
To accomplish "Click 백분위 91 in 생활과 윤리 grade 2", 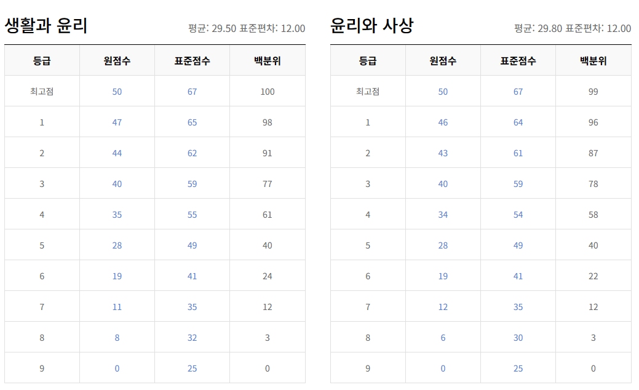I will coord(268,153).
